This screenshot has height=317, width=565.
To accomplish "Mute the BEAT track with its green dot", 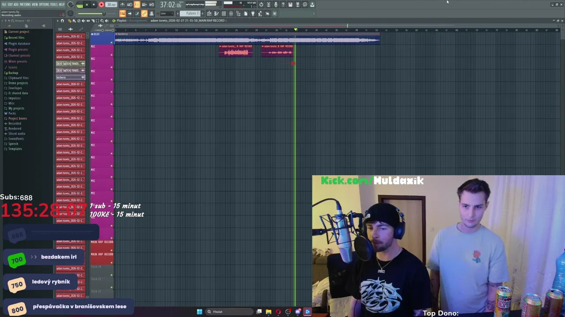I will click(x=112, y=43).
